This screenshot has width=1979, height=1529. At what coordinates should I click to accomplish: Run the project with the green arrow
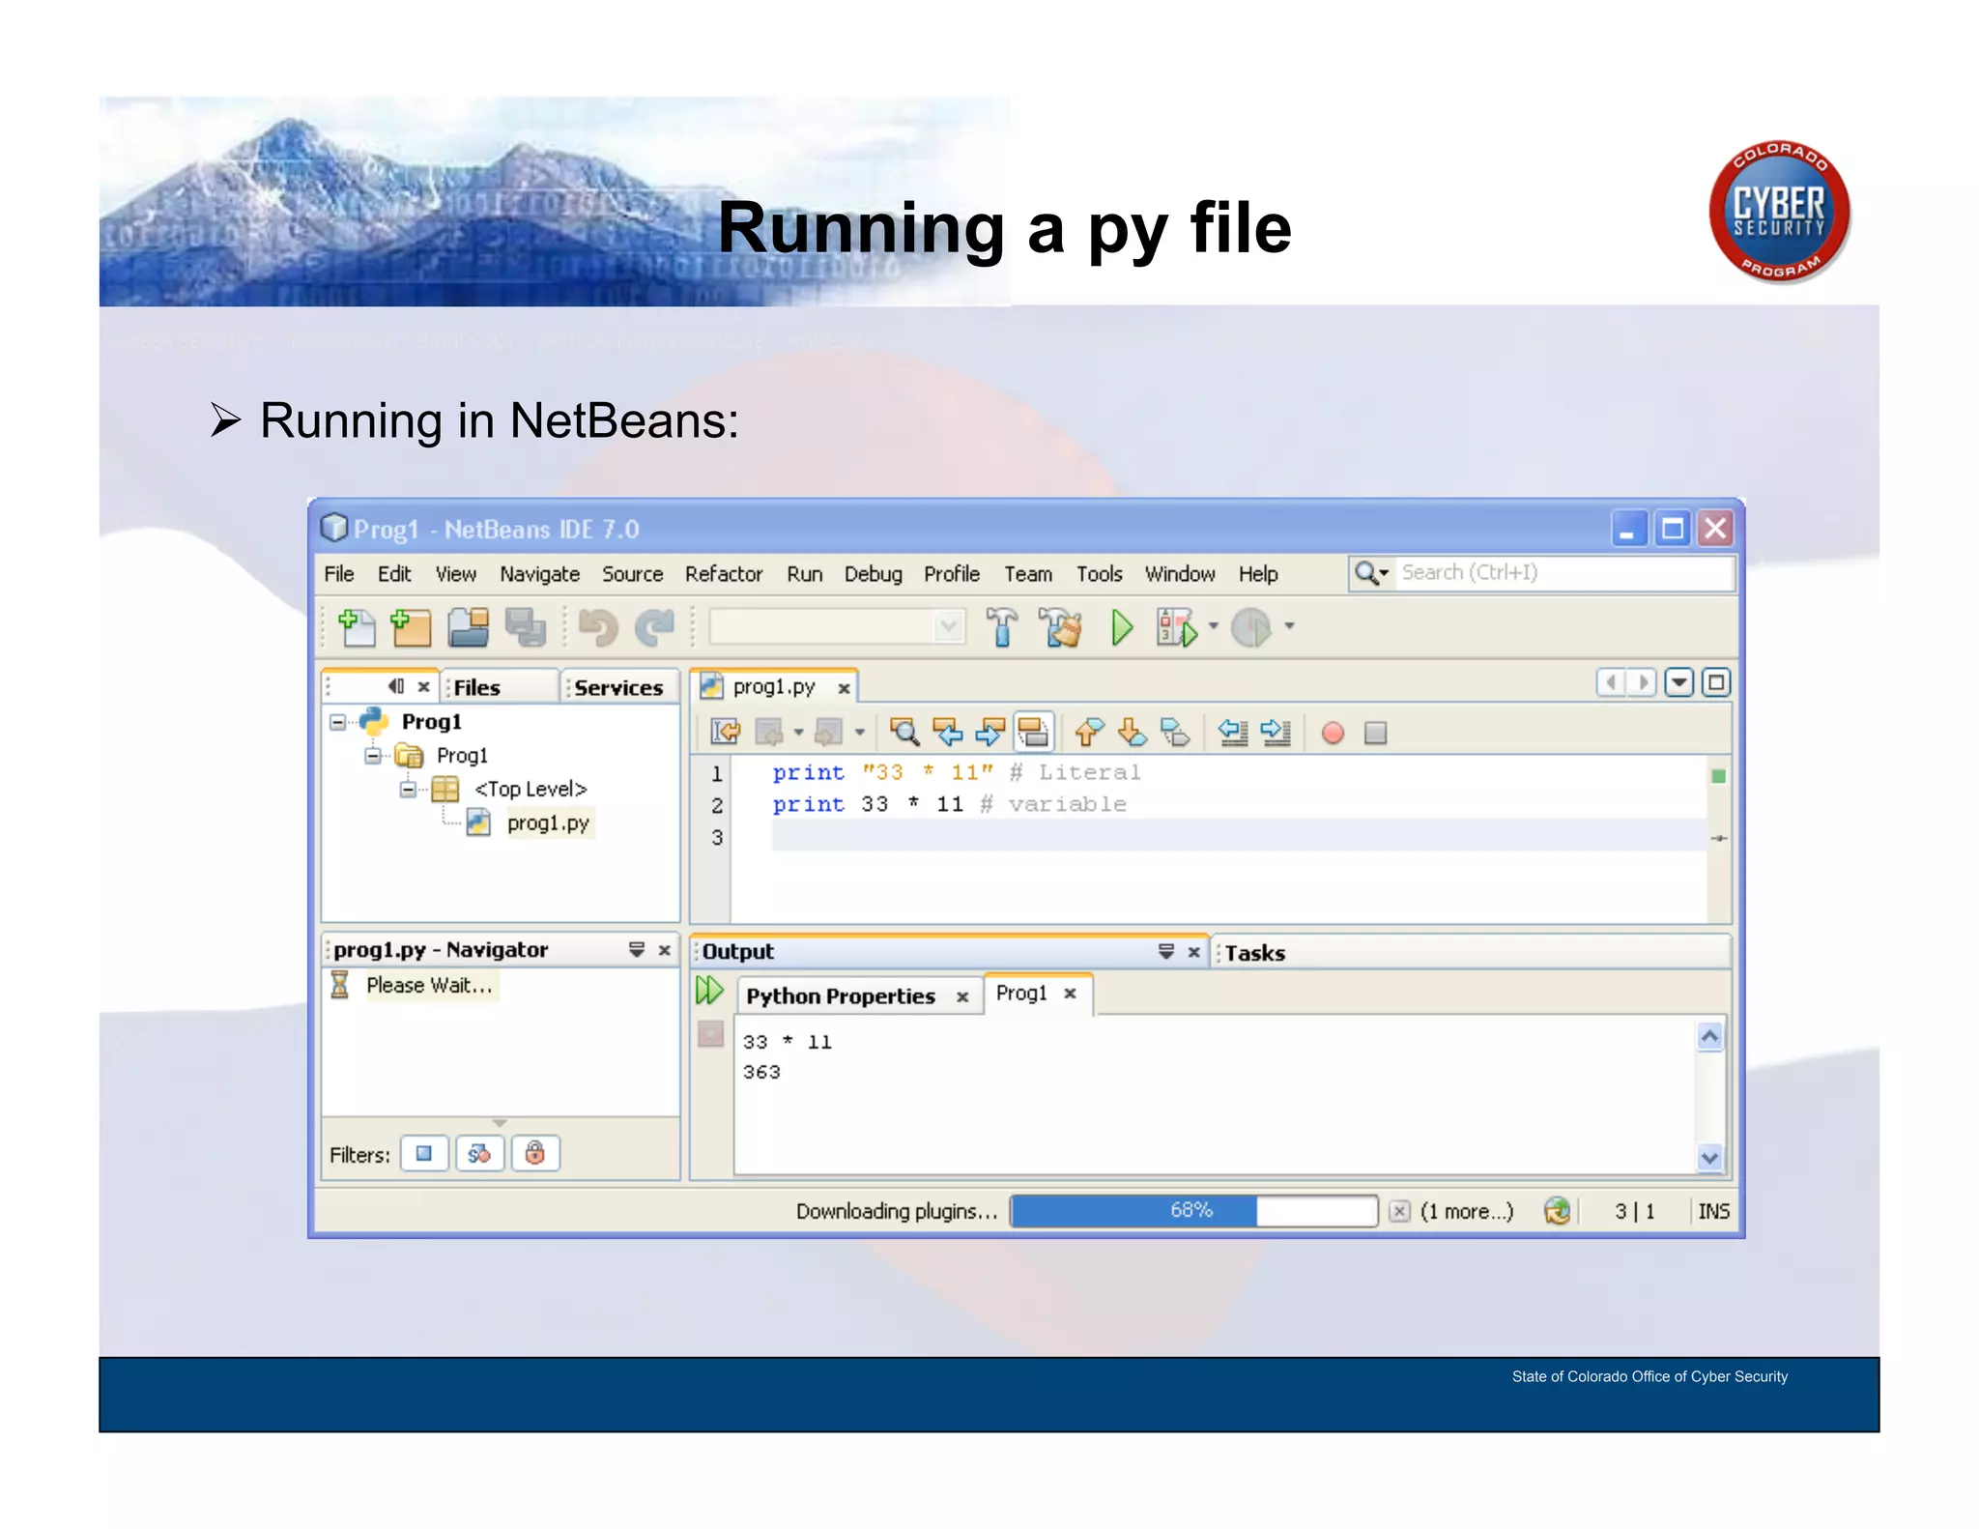[x=1121, y=627]
